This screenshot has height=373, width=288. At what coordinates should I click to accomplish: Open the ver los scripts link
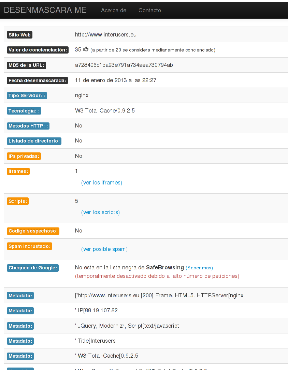100,212
